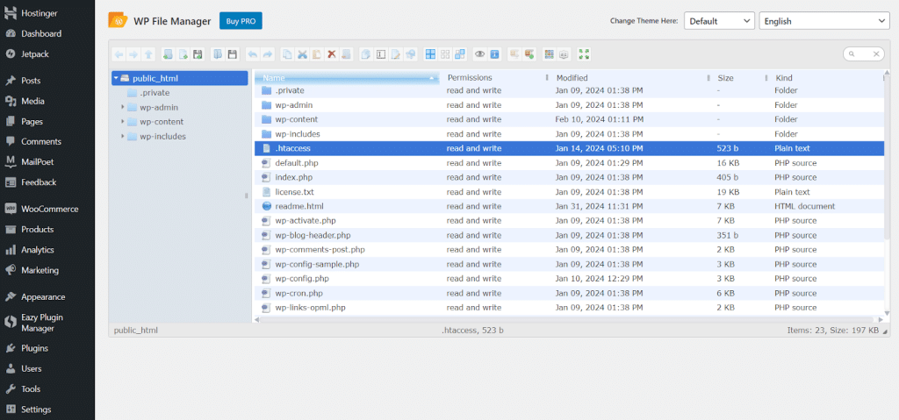899x420 pixels.
Task: Create a new file via toolbar
Action: tap(183, 54)
